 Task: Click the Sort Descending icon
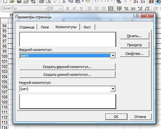(x=143, y=1)
